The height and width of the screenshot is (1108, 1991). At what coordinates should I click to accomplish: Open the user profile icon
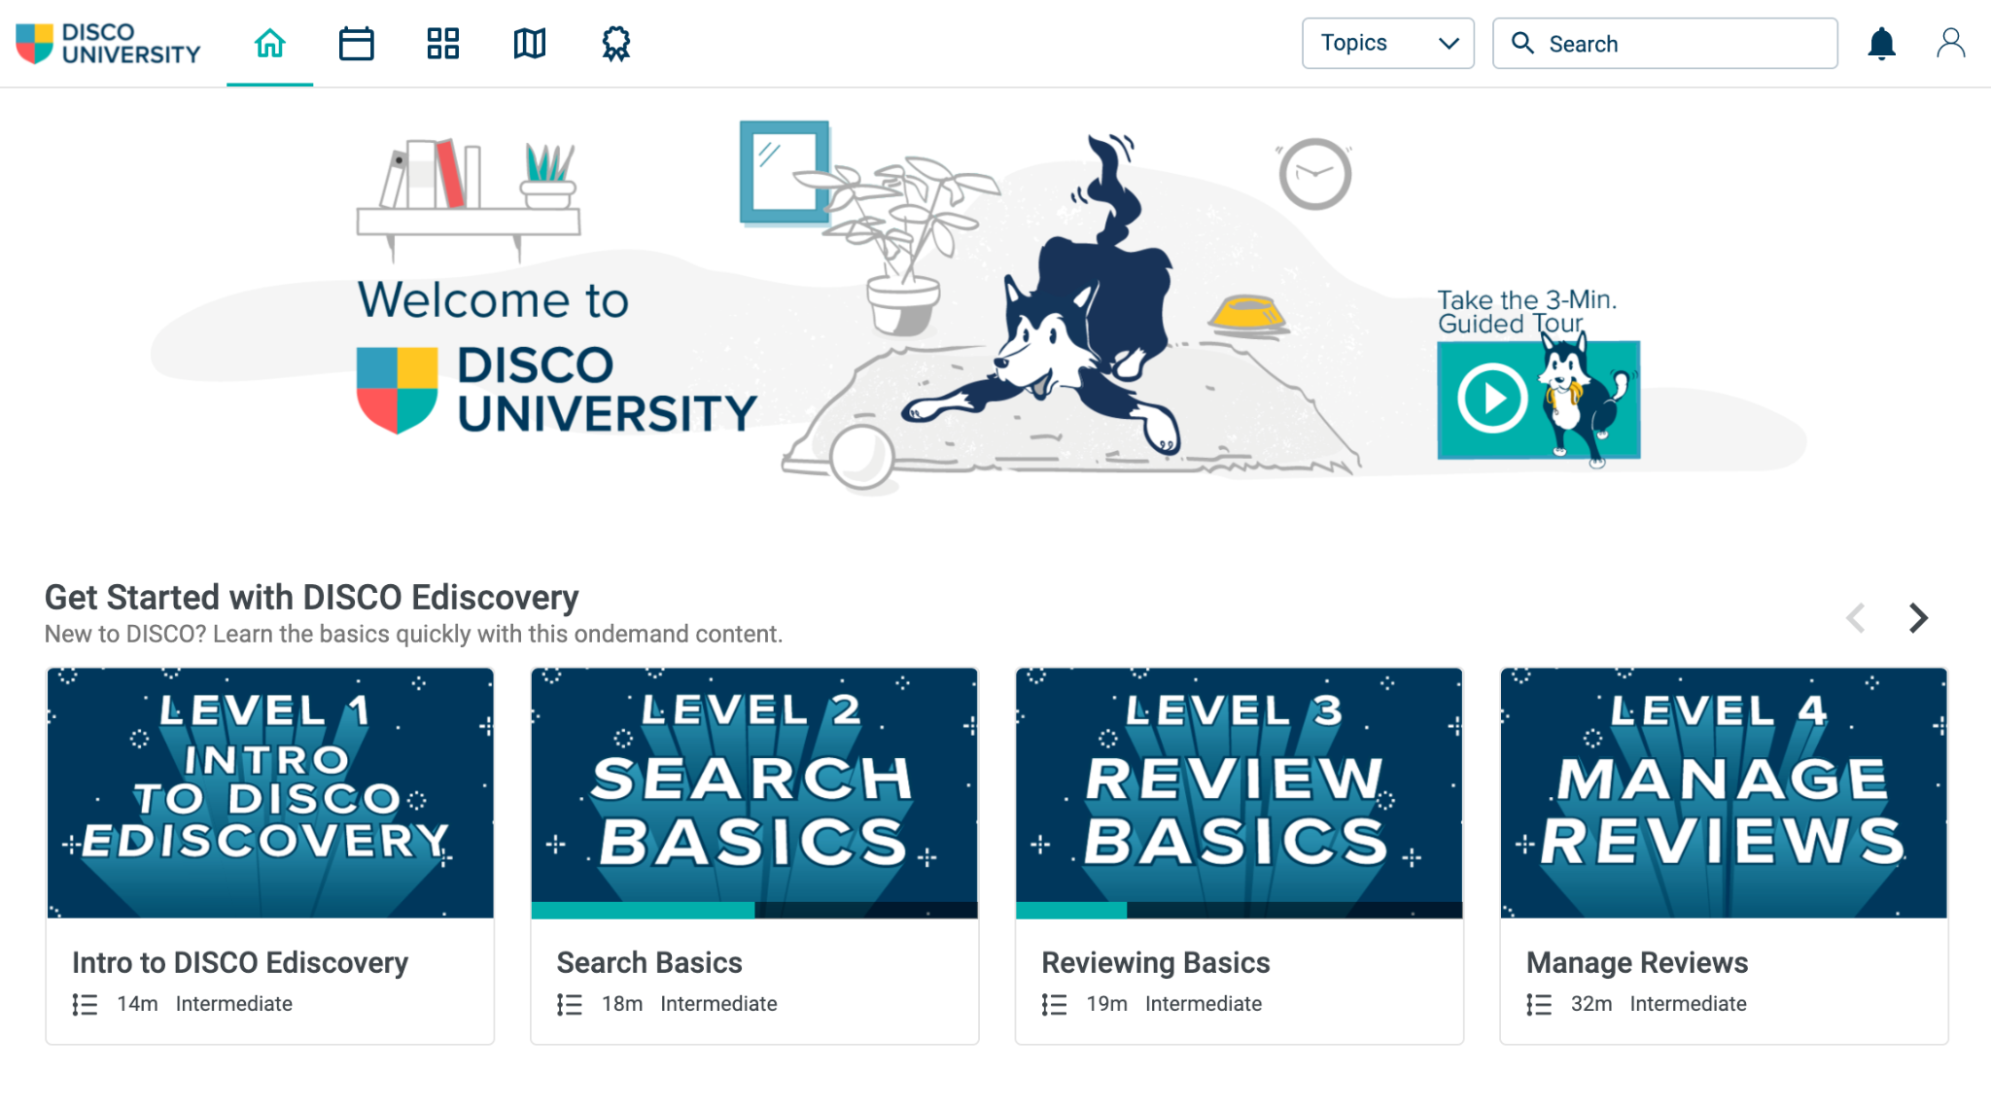point(1950,44)
